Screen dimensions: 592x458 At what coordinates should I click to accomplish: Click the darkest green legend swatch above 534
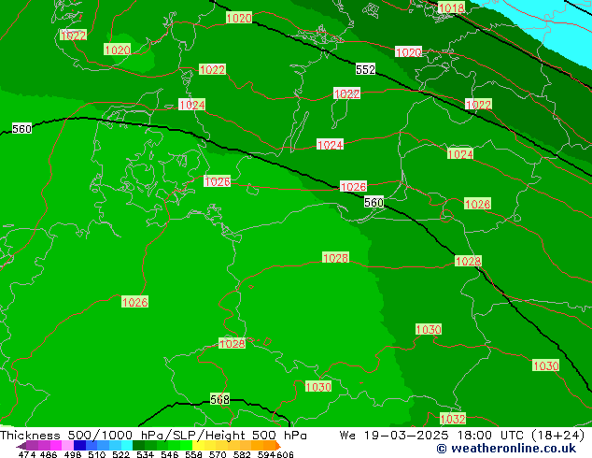click(x=138, y=445)
